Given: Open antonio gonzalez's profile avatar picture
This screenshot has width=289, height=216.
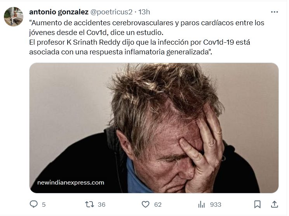Looking at the screenshot, I should point(14,17).
